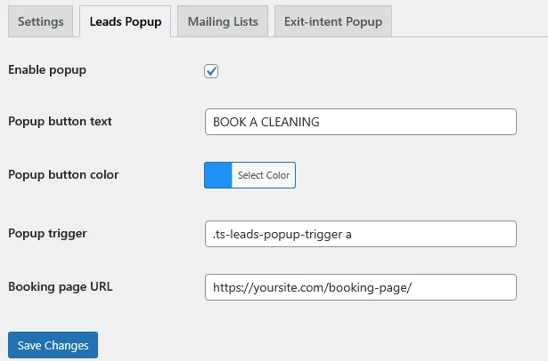Switch to the Settings tab
The image size is (548, 361).
point(41,21)
